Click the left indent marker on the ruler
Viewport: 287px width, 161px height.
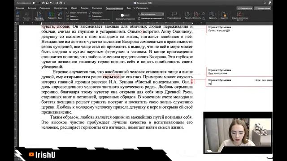click(x=41, y=23)
